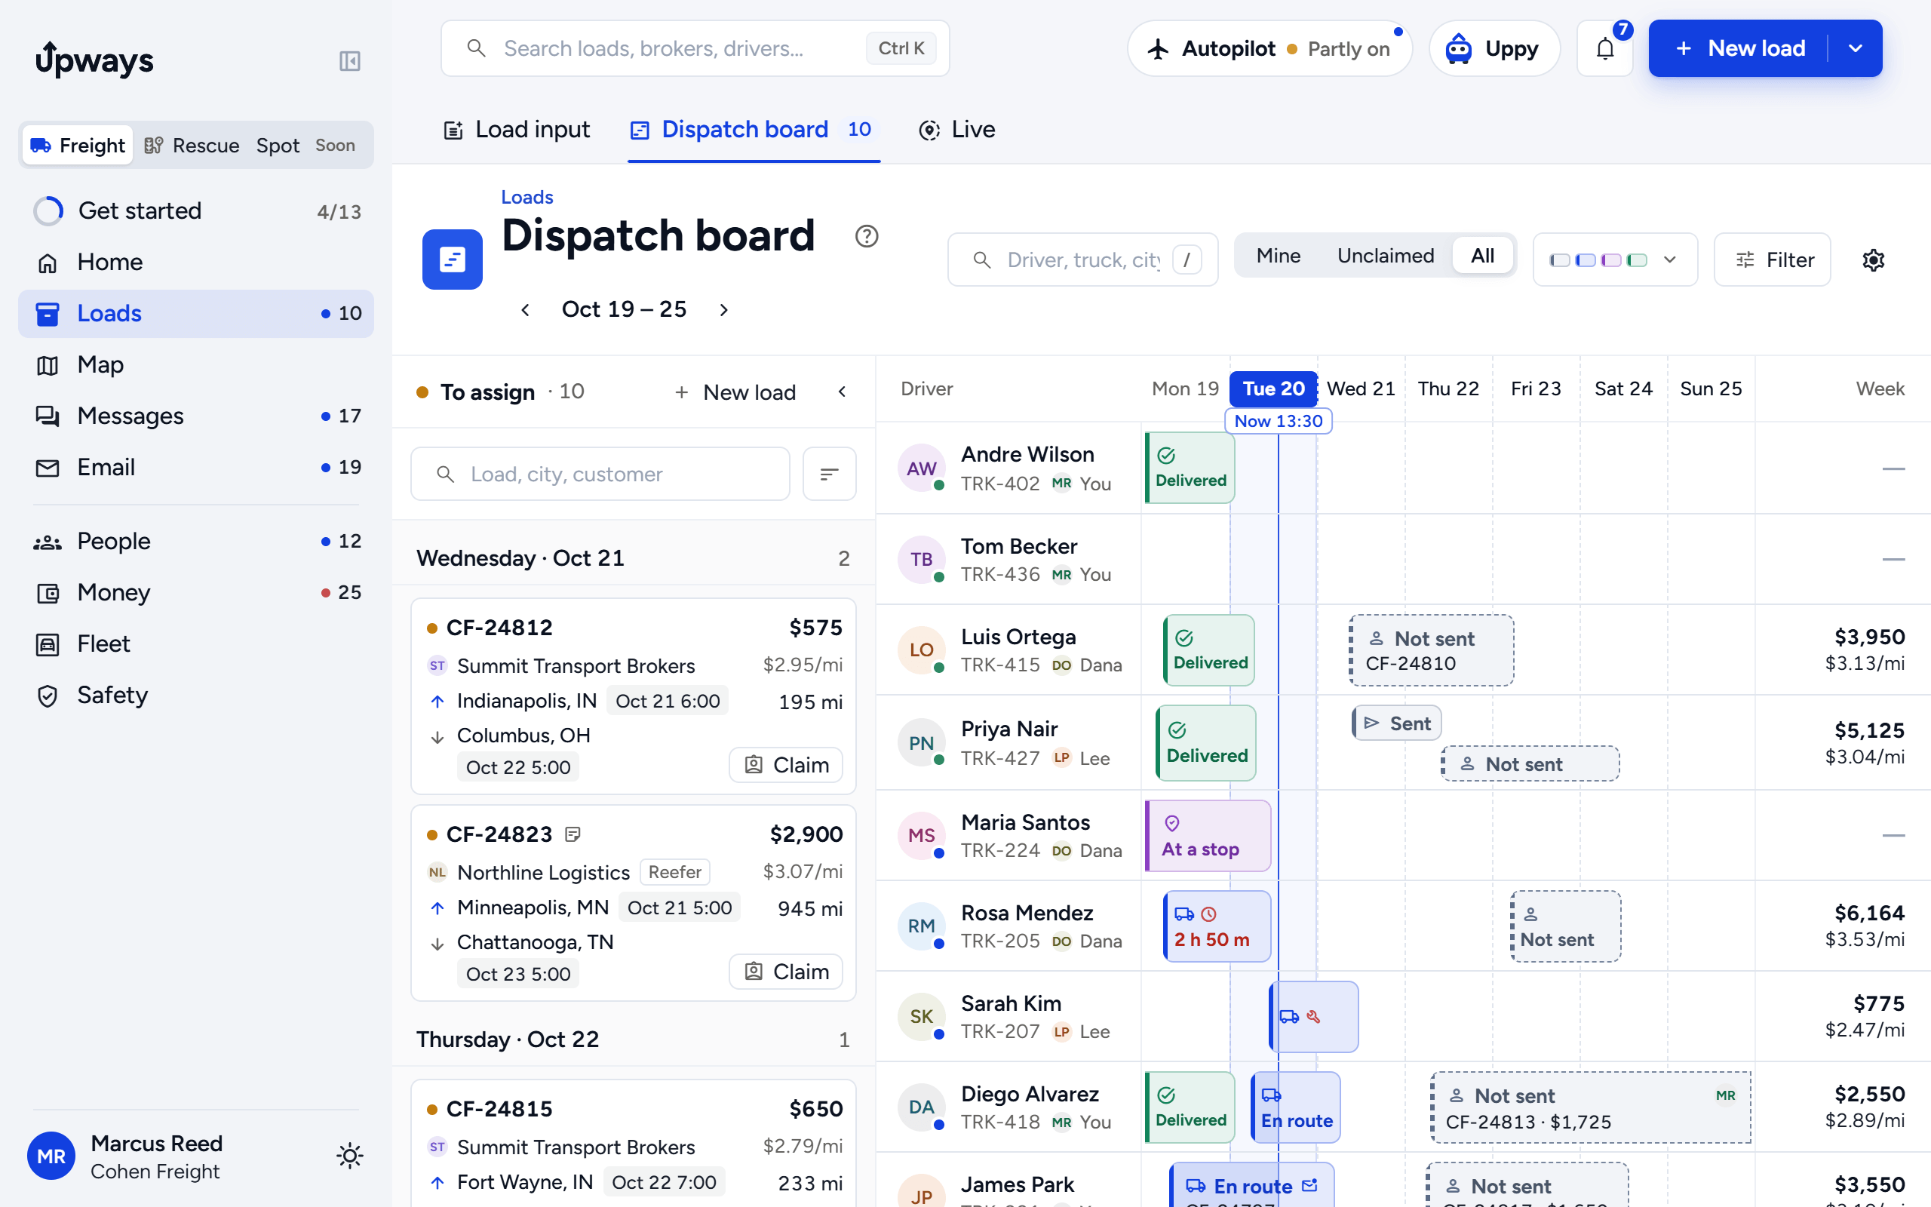1931x1207 pixels.
Task: Open the Map page
Action: pyautogui.click(x=195, y=365)
